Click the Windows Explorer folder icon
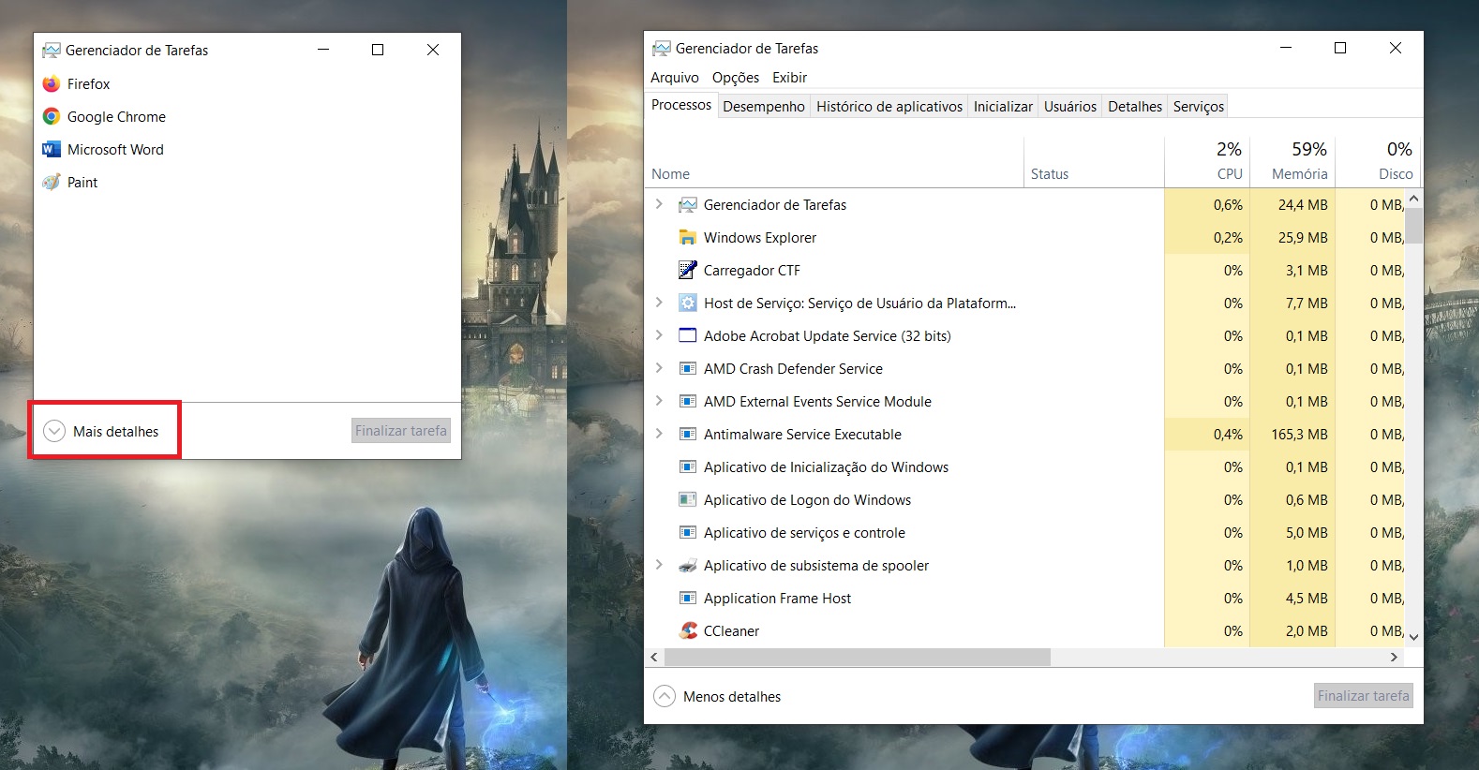Viewport: 1479px width, 770px height. (688, 238)
